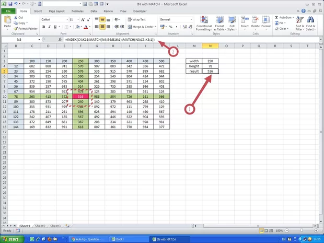
Task: Switch to the Developer tab
Action: (x=140, y=11)
